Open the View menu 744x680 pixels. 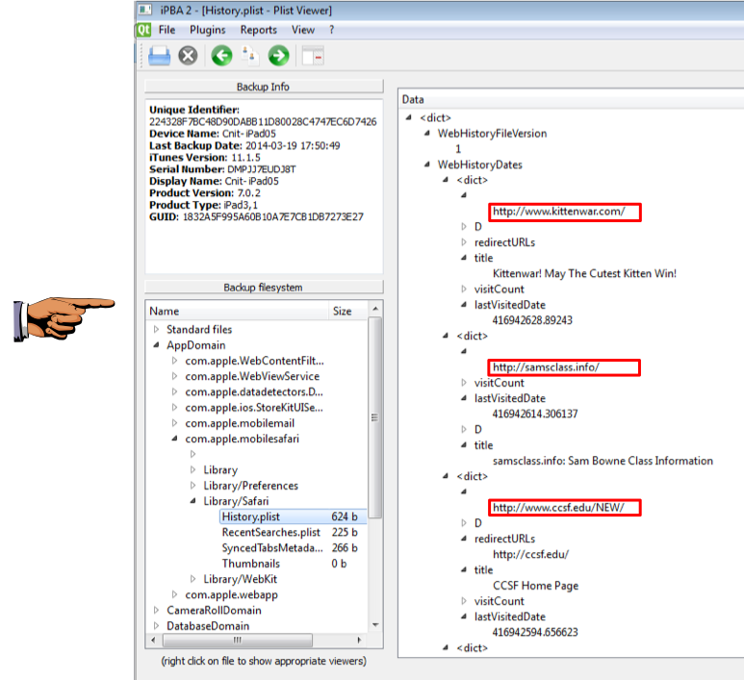tap(303, 30)
